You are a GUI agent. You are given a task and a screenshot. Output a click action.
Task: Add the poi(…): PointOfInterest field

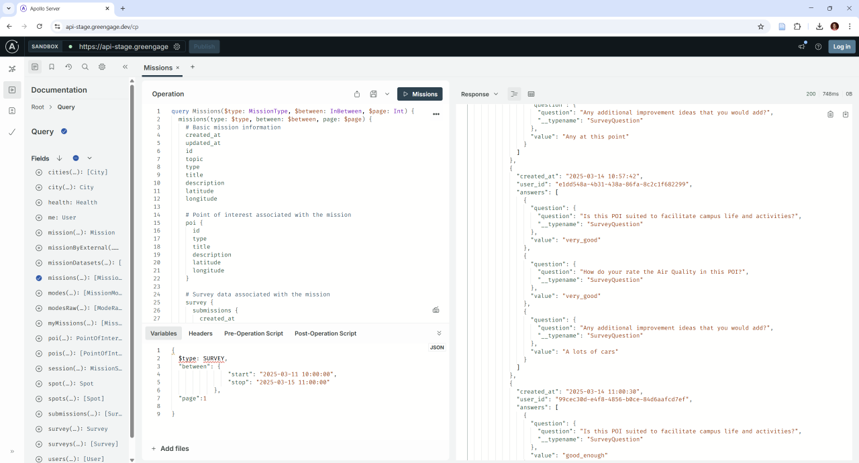[x=38, y=338]
